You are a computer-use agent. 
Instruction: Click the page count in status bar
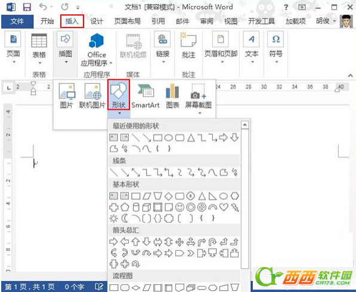point(30,287)
